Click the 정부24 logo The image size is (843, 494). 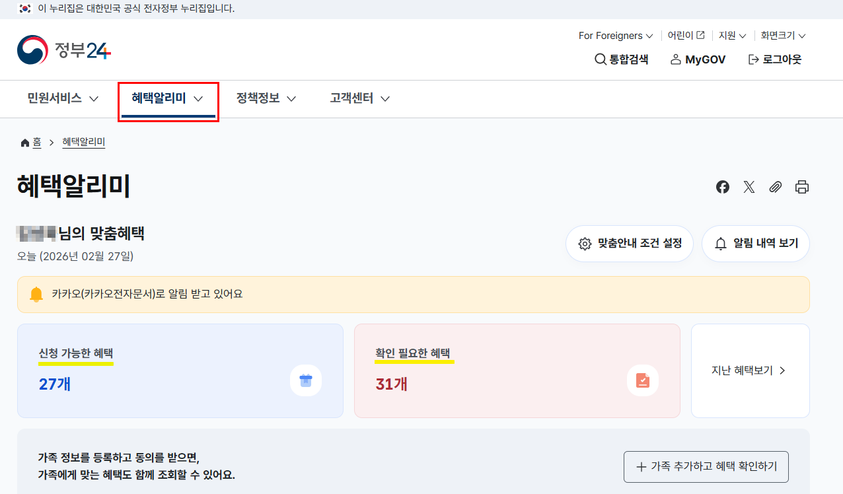click(63, 50)
